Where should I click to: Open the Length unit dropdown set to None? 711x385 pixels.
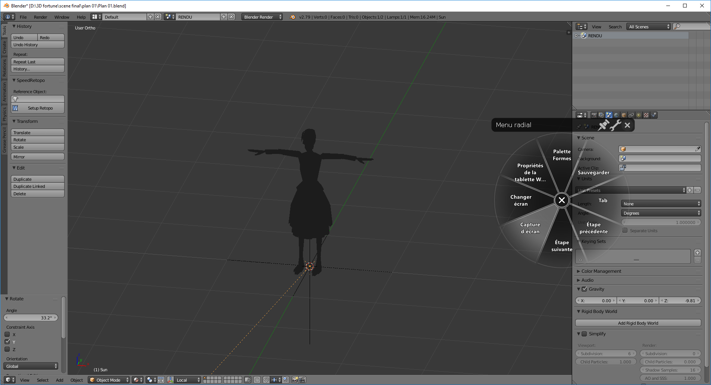click(x=661, y=203)
